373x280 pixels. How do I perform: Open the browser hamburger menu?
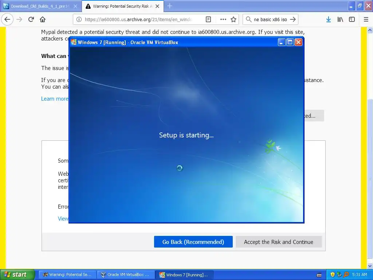(366, 20)
